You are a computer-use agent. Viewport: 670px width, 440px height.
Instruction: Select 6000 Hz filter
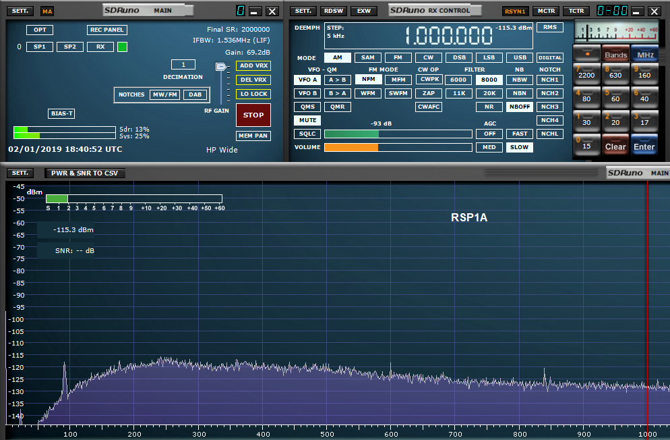coord(458,80)
